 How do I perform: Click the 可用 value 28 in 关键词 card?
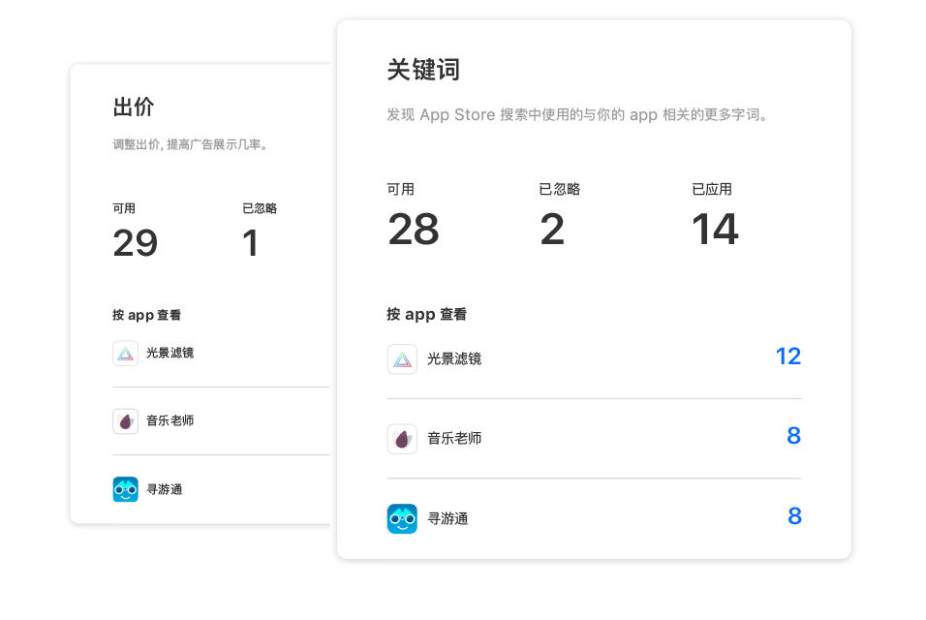click(x=414, y=229)
